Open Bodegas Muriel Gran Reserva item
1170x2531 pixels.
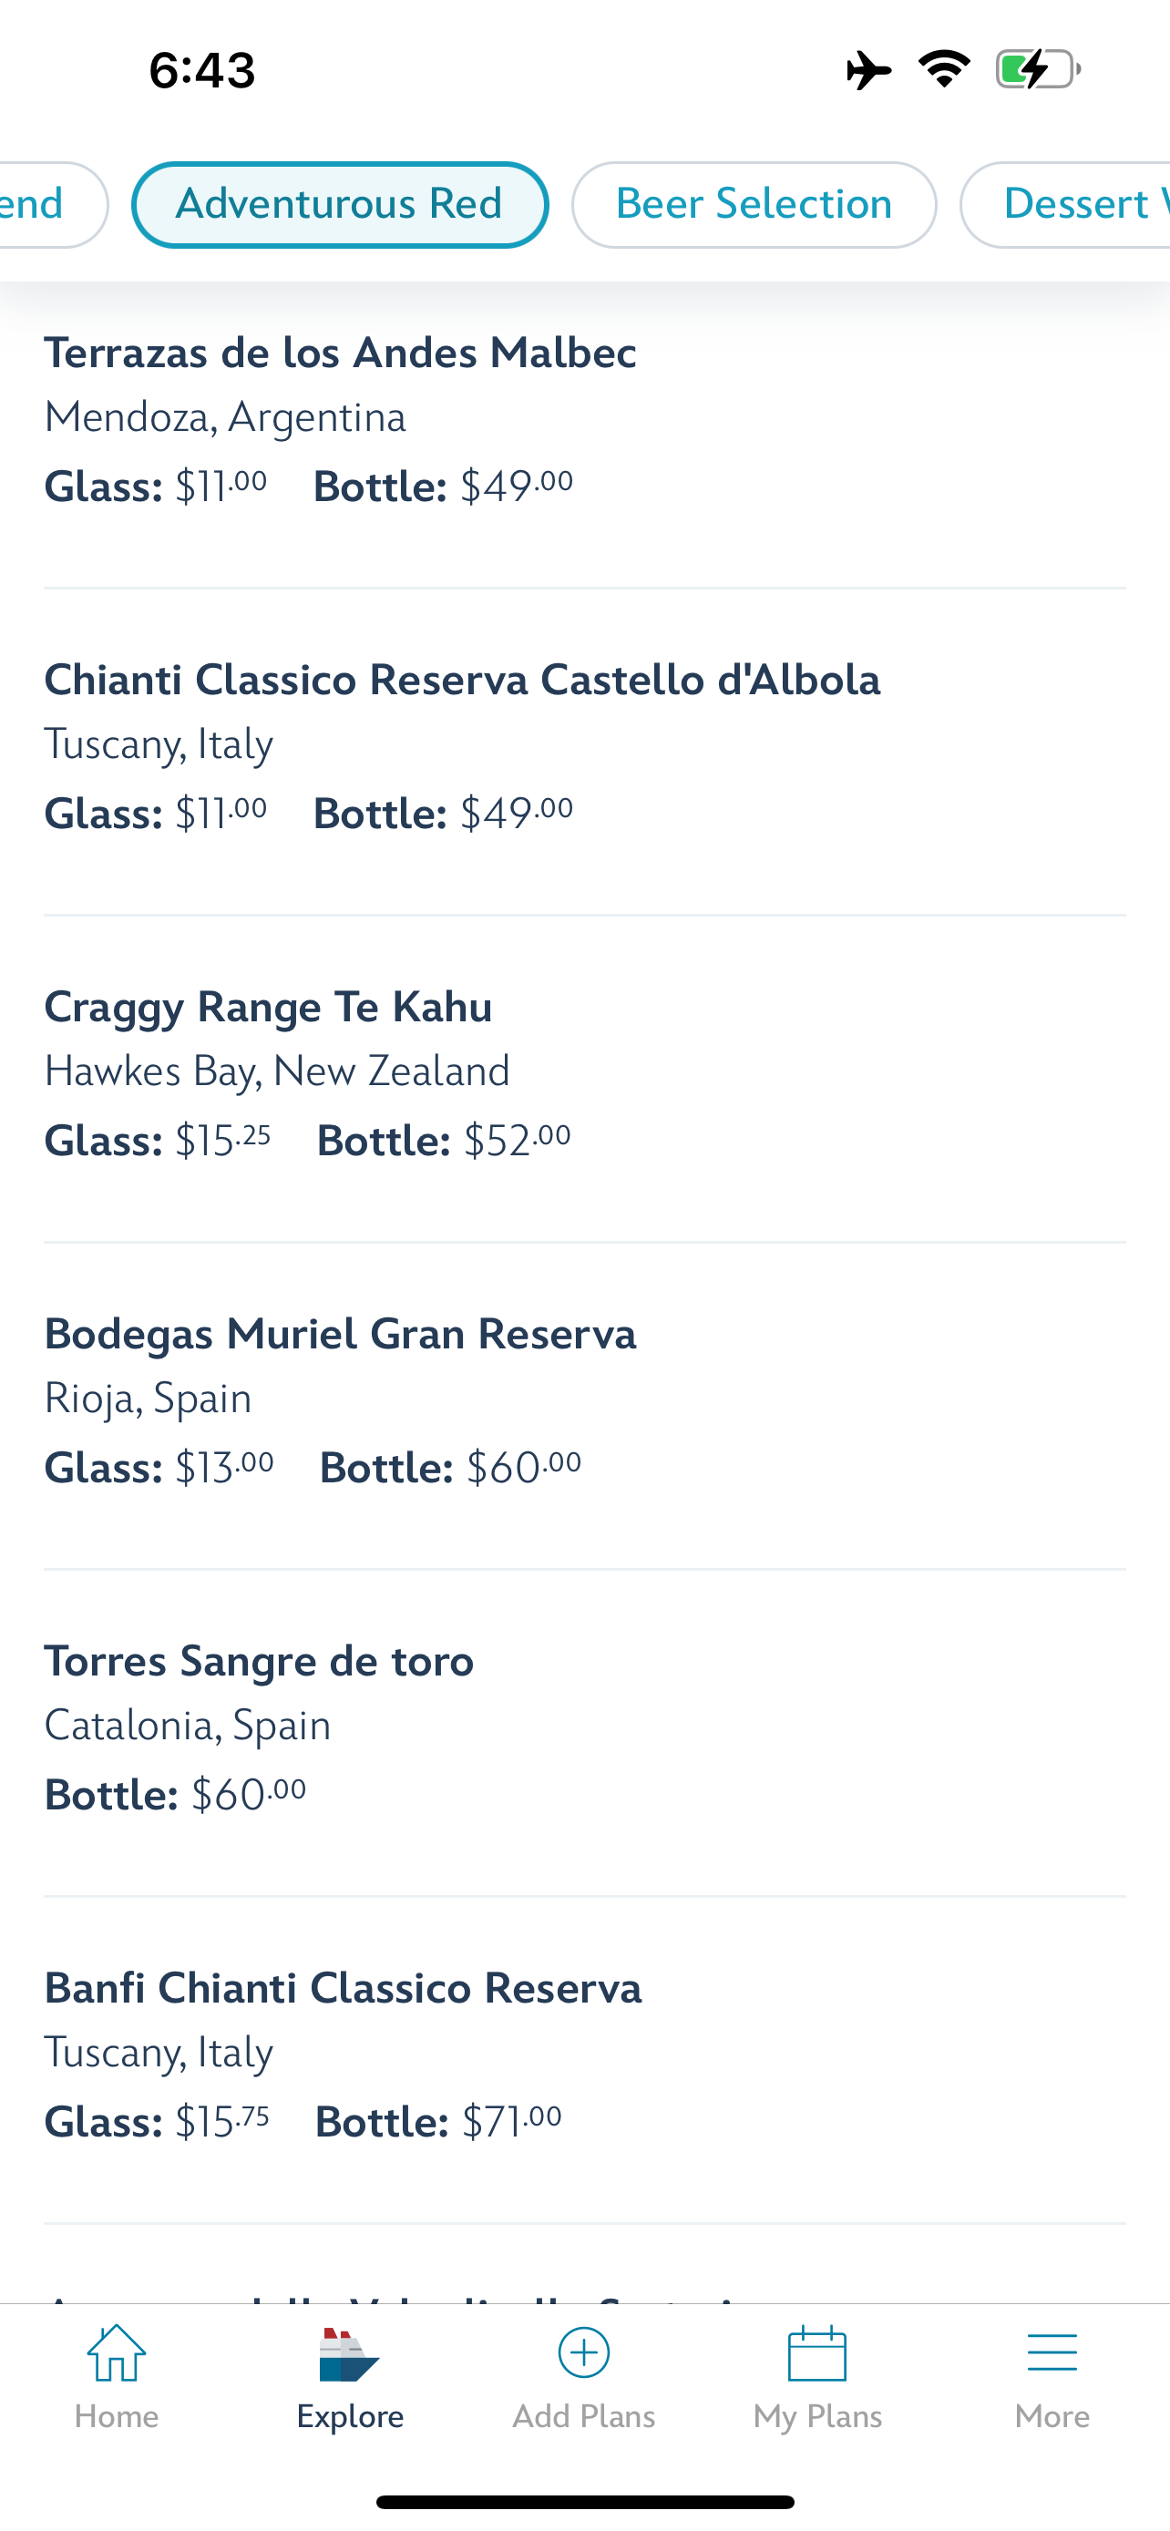(340, 1334)
